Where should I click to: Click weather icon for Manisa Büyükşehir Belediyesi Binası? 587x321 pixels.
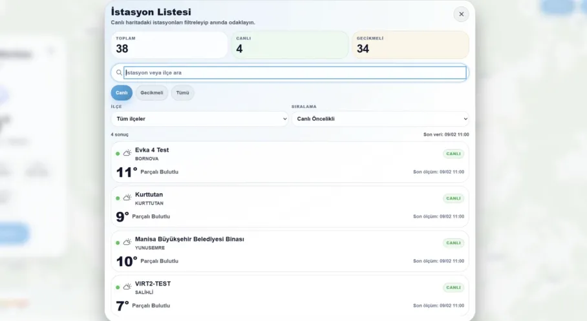point(127,243)
